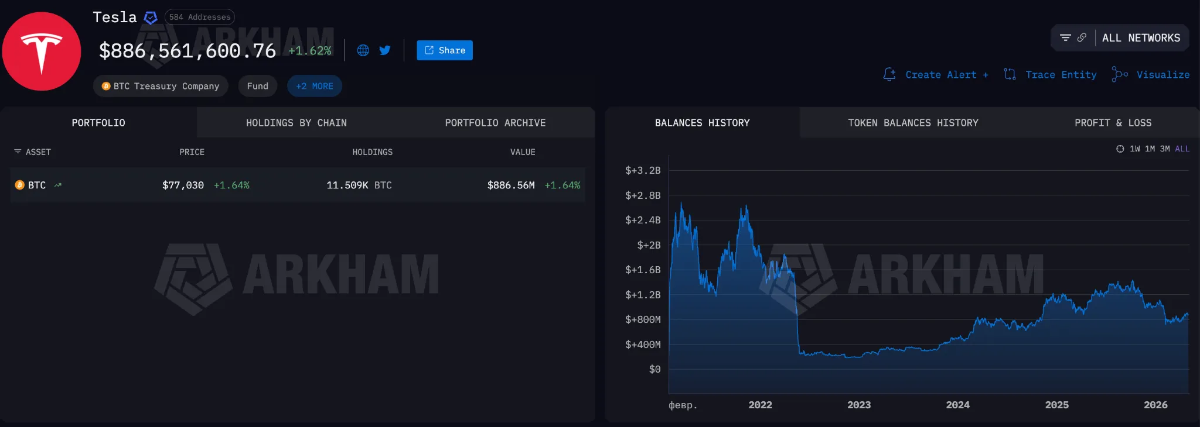Click the Tesla logo avatar
The height and width of the screenshot is (427, 1200).
coord(42,51)
